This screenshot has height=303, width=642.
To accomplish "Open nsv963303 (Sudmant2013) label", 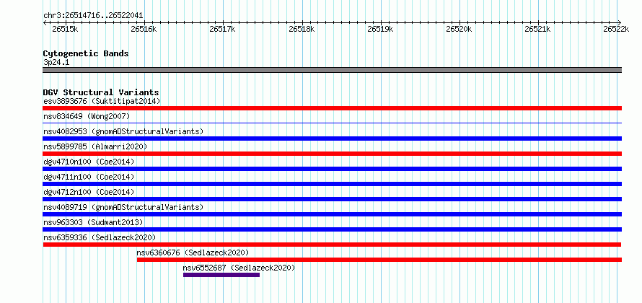I will (x=93, y=222).
